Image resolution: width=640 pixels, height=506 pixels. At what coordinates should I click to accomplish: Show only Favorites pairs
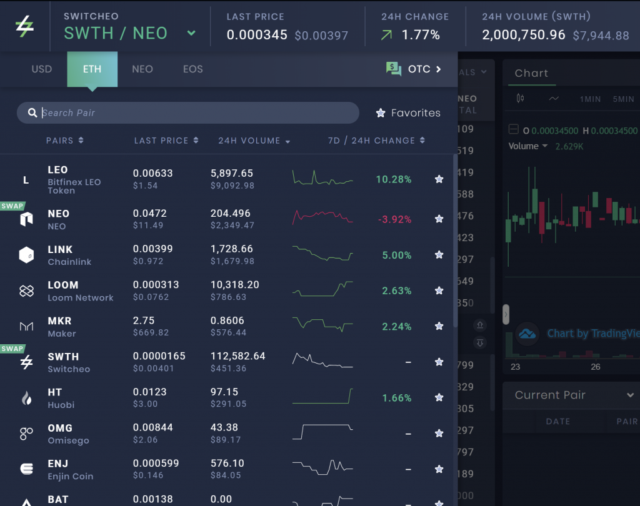pyautogui.click(x=408, y=112)
